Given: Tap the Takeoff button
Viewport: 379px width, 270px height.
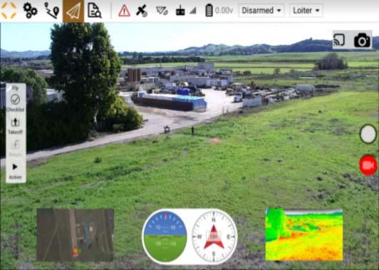Looking at the screenshot, I should click(x=15, y=125).
